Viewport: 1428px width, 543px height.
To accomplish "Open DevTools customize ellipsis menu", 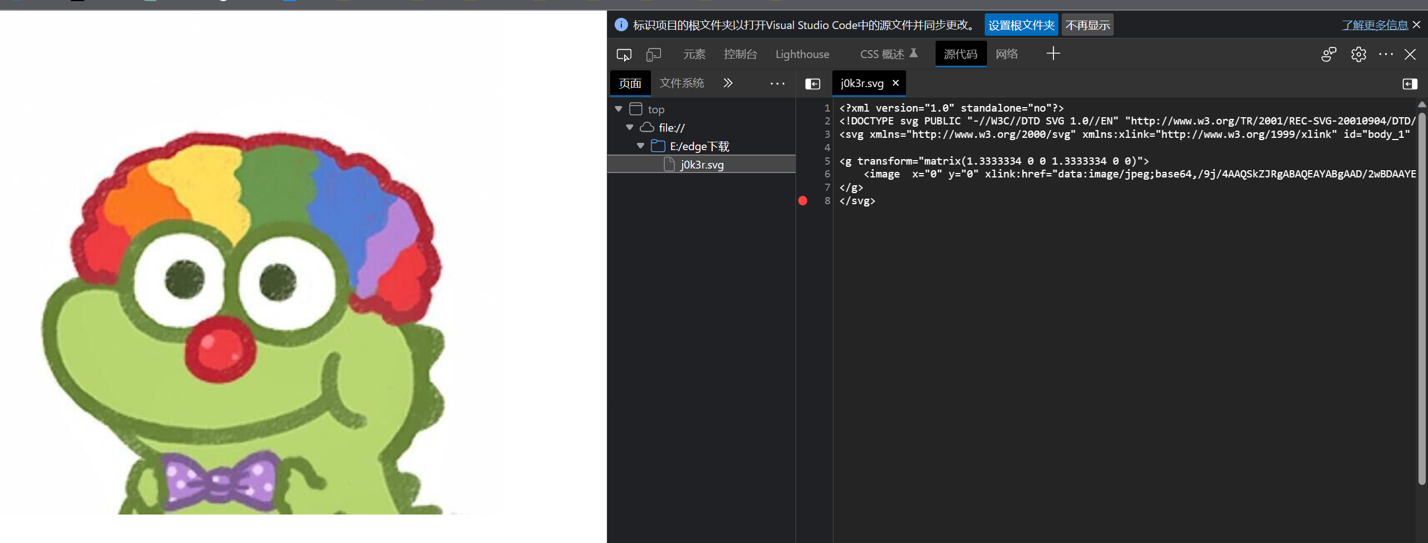I will click(x=1386, y=54).
